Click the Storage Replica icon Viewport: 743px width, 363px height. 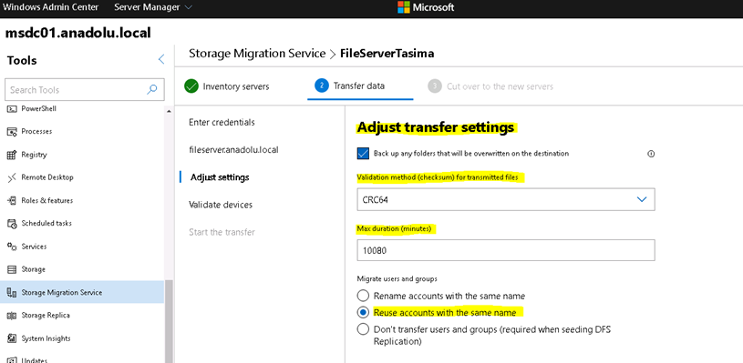(x=12, y=316)
